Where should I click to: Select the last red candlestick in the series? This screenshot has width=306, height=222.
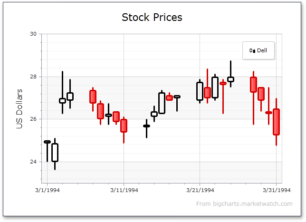click(276, 122)
